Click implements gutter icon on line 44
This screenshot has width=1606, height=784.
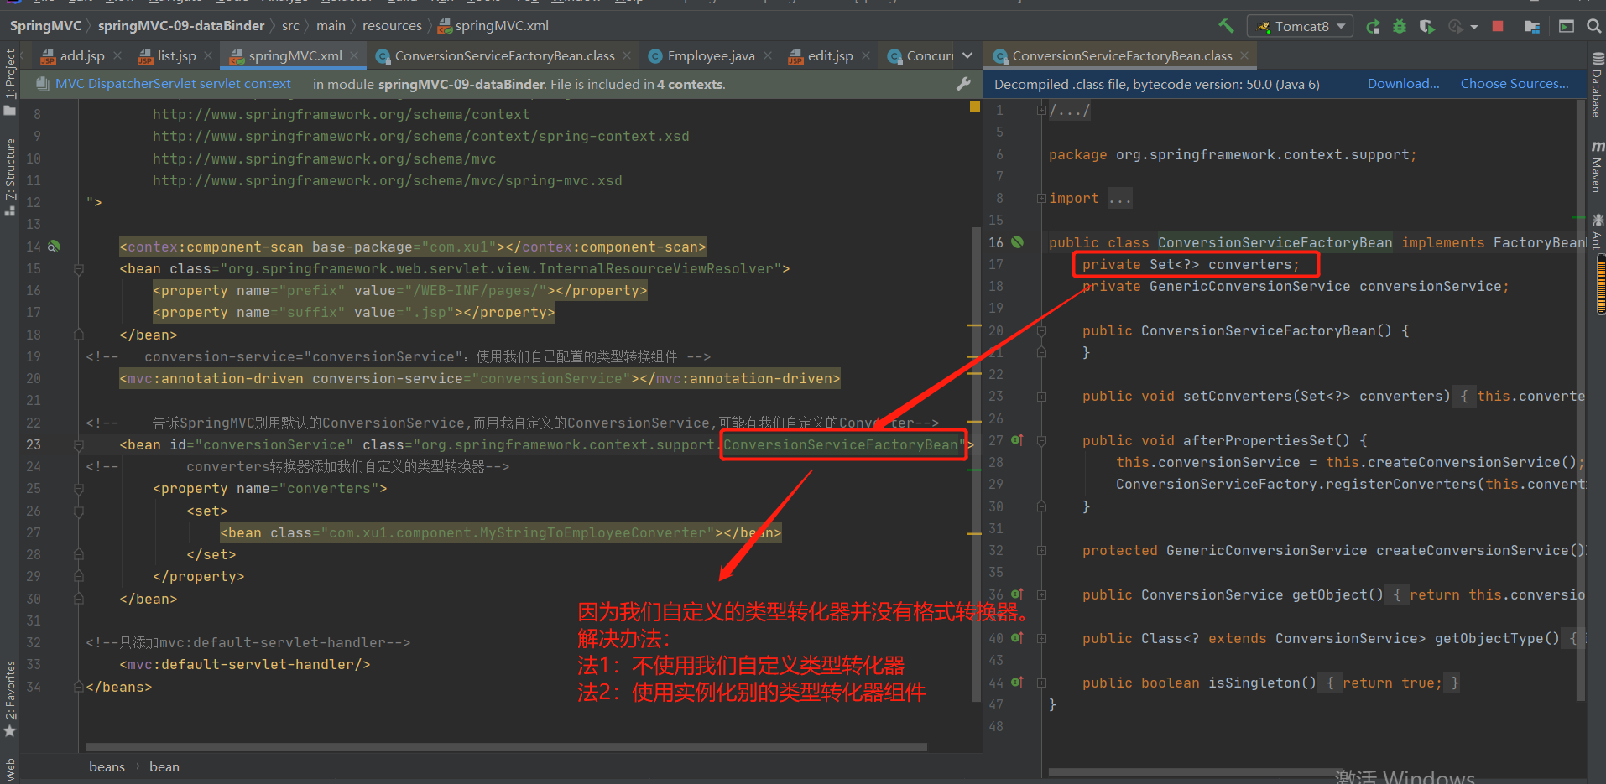[1017, 683]
